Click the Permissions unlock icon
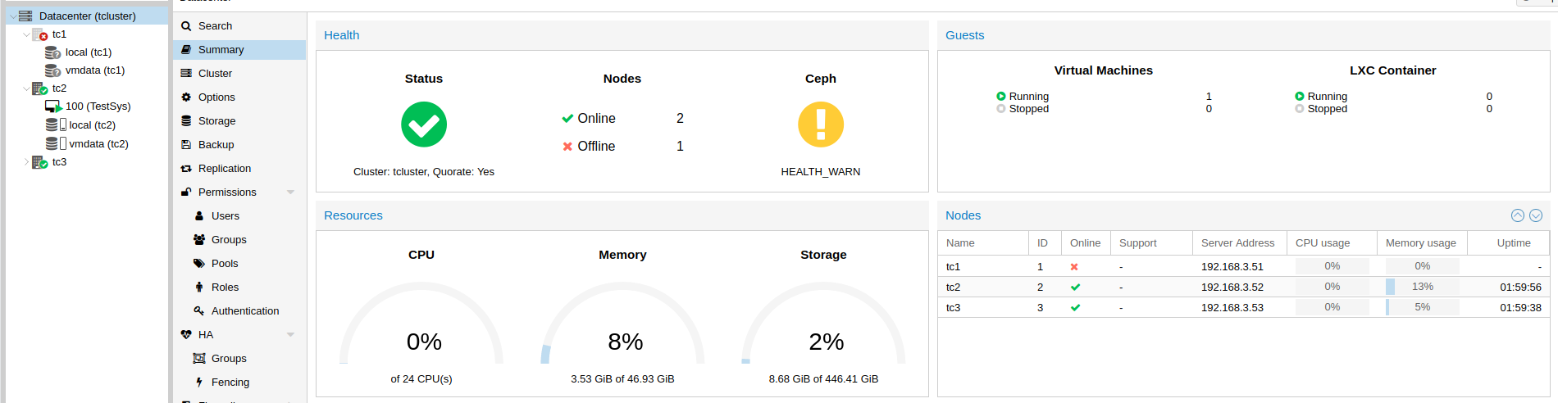The image size is (1558, 403). pyautogui.click(x=186, y=192)
